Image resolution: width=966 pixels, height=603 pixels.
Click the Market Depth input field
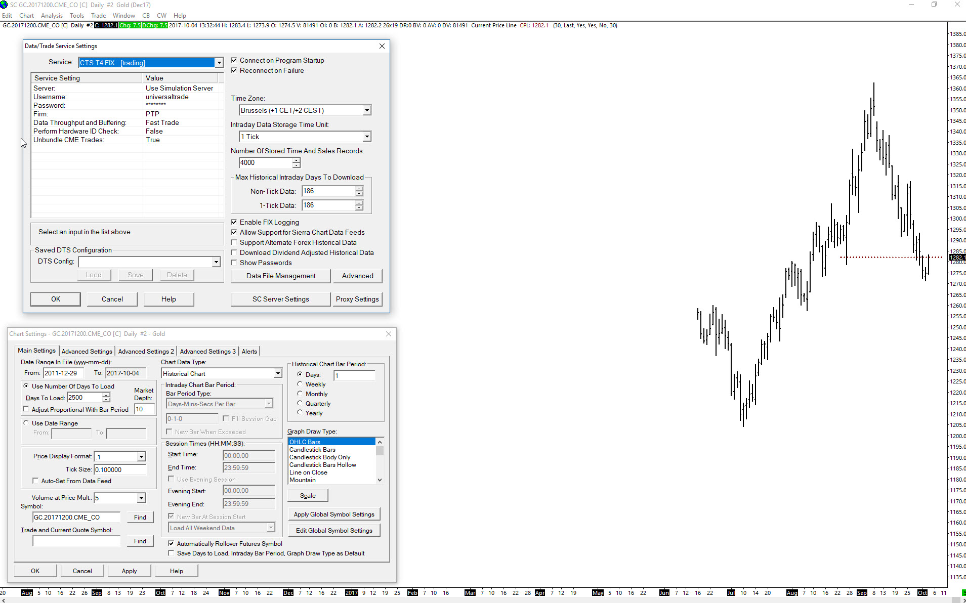(144, 409)
